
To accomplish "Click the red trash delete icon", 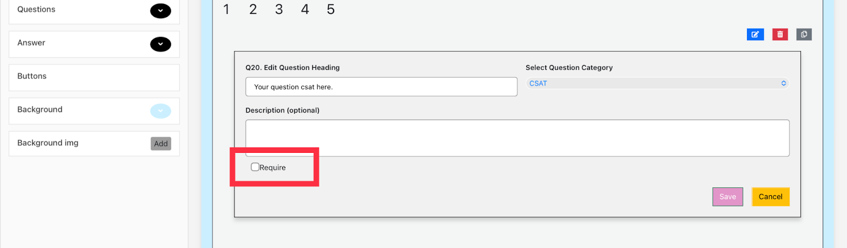I will coord(780,34).
